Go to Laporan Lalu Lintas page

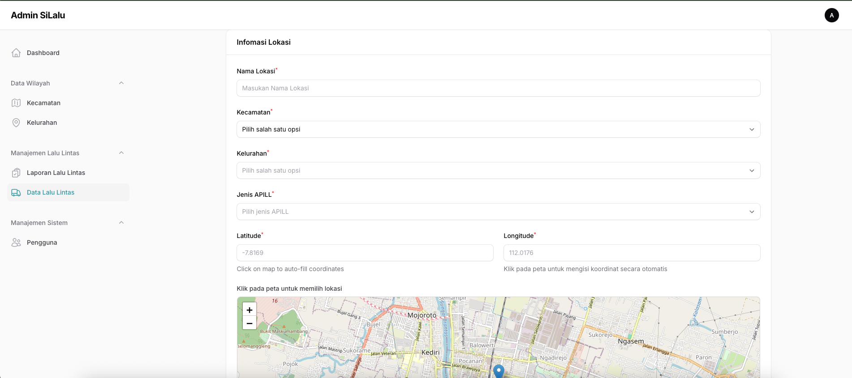(56, 173)
